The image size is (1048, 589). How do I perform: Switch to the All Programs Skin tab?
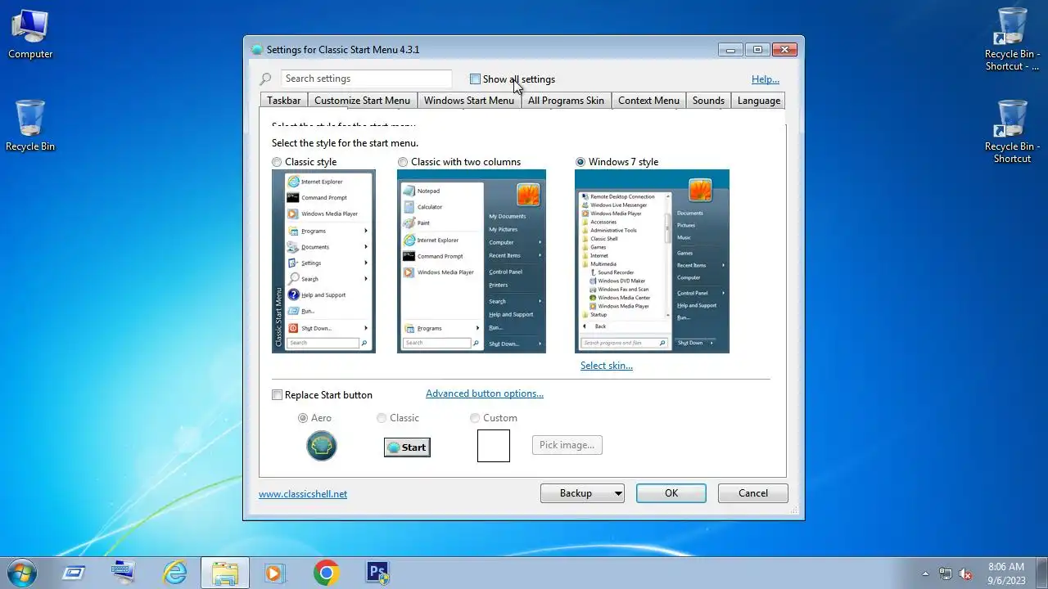566,101
